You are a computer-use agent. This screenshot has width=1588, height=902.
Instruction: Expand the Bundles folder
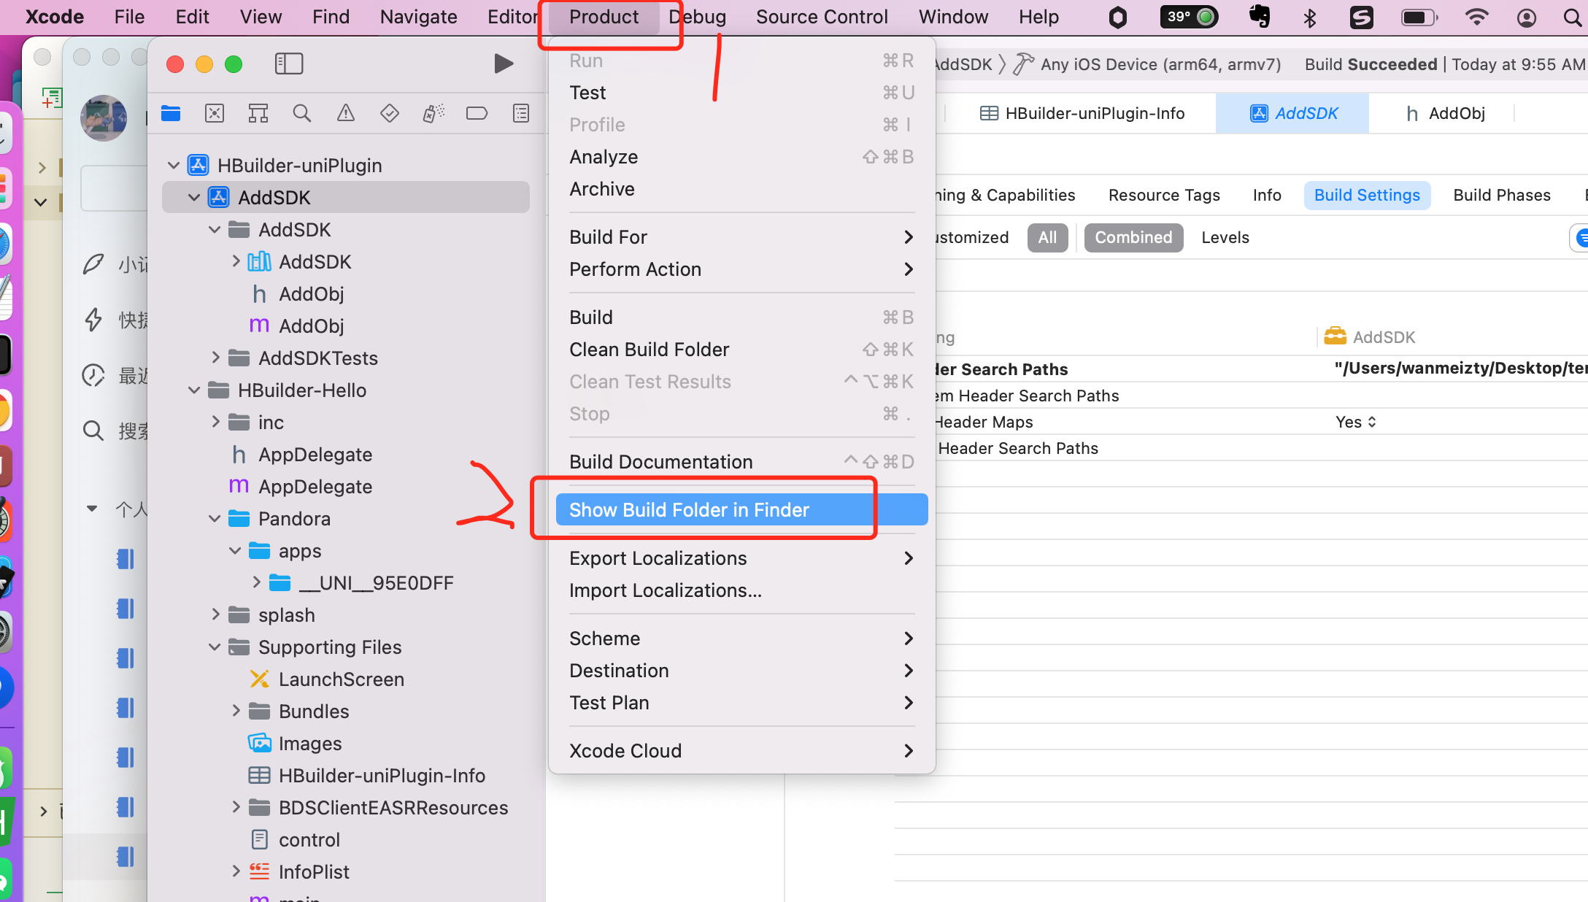236,711
